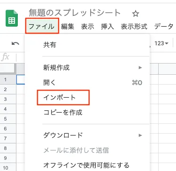
Task: Select row header 10
Action: point(8,167)
